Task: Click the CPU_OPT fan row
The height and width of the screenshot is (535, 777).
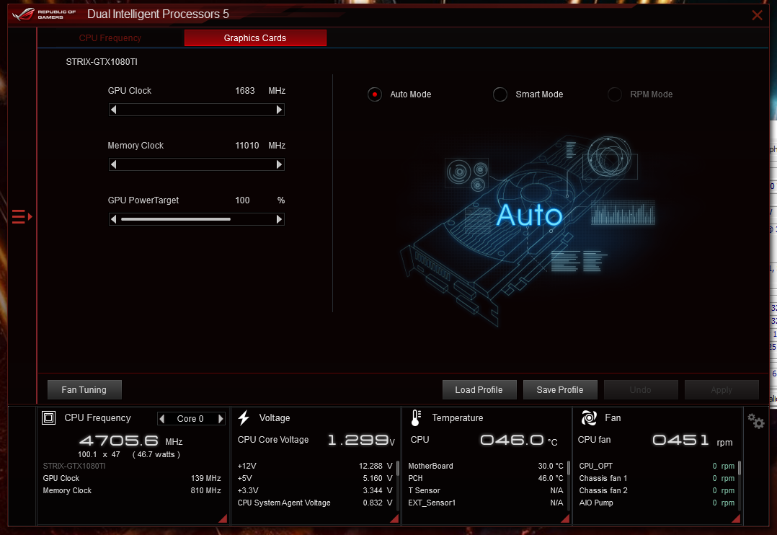Action: tap(657, 466)
